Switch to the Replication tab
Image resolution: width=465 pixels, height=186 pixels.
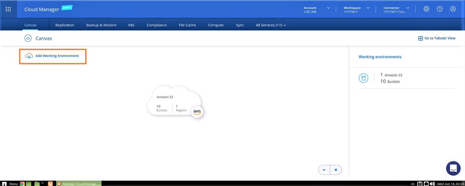pyautogui.click(x=64, y=25)
